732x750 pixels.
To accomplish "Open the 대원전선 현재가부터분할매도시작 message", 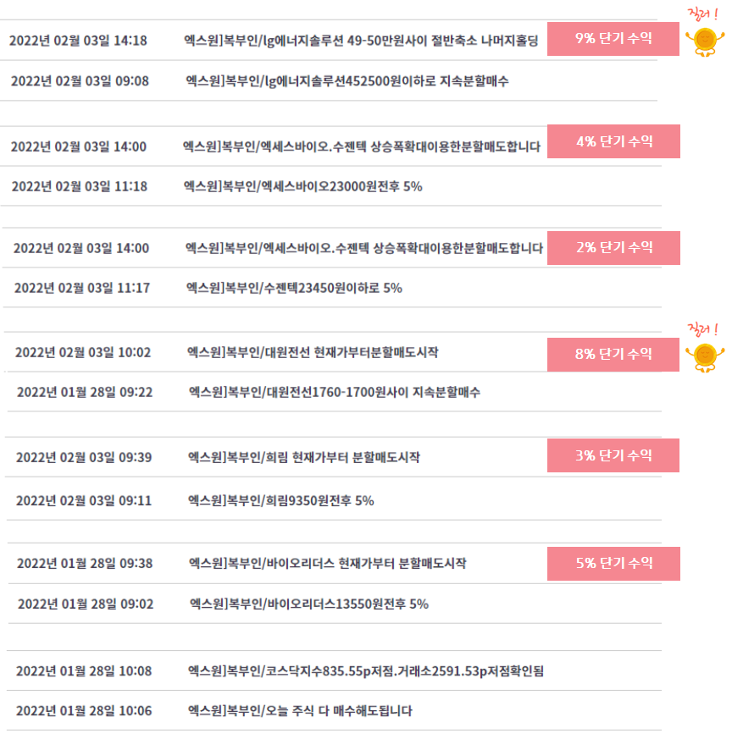I will point(313,352).
